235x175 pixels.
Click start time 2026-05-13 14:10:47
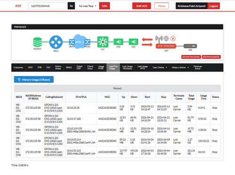click(x=147, y=108)
